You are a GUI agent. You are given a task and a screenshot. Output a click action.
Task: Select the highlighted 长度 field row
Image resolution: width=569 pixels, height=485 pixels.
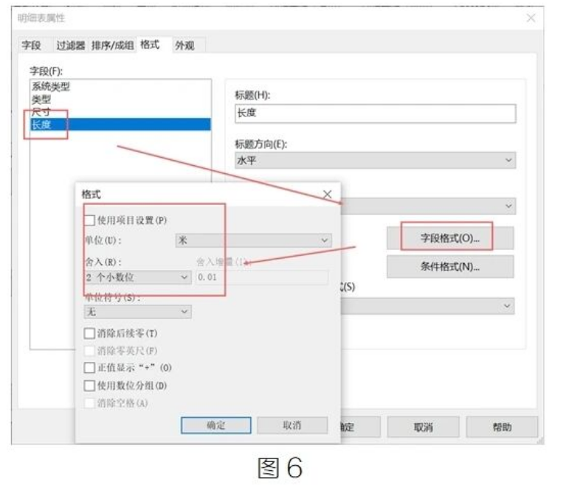tap(120, 125)
